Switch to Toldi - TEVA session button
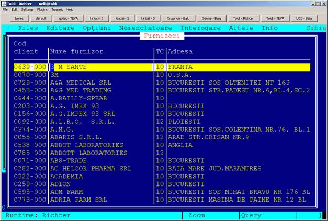The height and width of the screenshot is (221, 328). [x=275, y=18]
